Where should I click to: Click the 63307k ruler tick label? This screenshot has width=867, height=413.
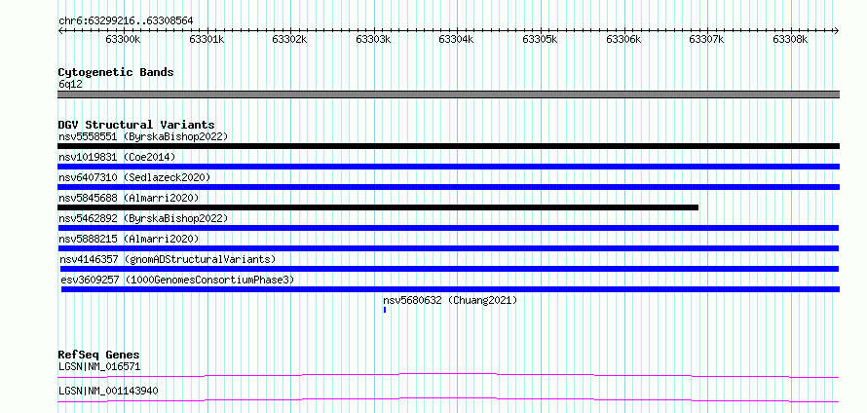tap(706, 40)
